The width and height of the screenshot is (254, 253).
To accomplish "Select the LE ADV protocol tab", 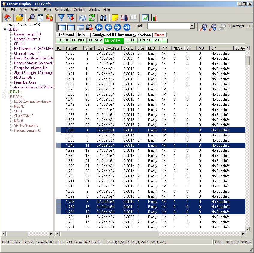I will point(95,40).
